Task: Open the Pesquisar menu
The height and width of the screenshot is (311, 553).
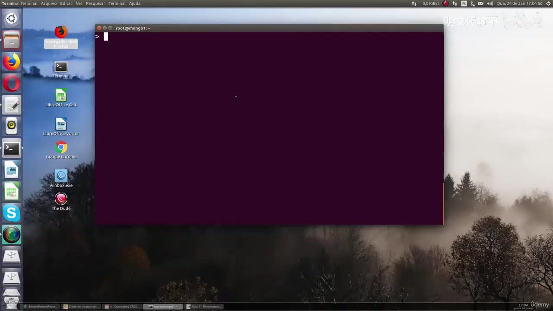Action: pyautogui.click(x=95, y=3)
